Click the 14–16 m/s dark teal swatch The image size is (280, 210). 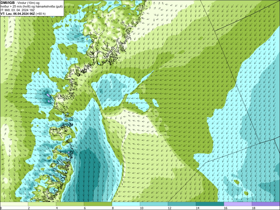[x=210, y=204]
